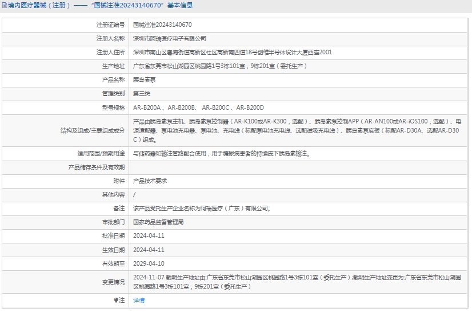The width and height of the screenshot is (472, 312).
Task: Select registration number 国械注准20243140670 value
Action: pos(162,25)
